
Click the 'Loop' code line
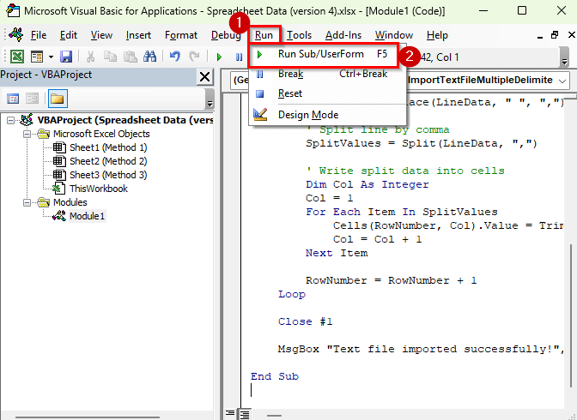point(292,294)
